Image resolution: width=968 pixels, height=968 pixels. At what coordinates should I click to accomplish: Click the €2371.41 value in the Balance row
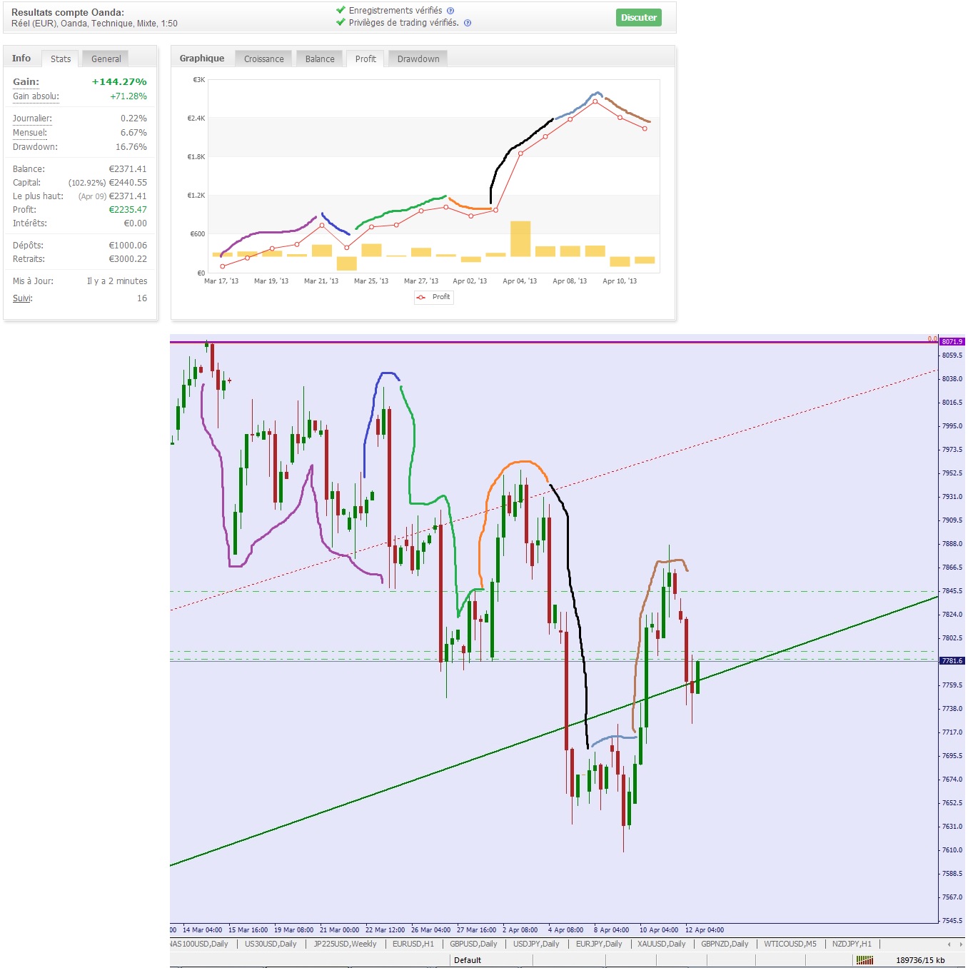pyautogui.click(x=128, y=169)
